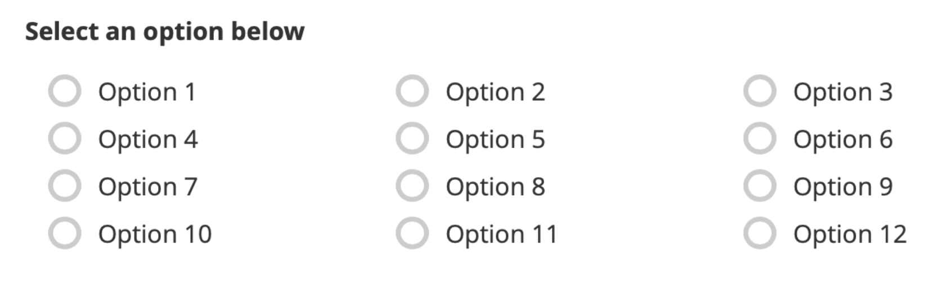Pick the Option 9 radio circle
The height and width of the screenshot is (287, 934).
coord(760,186)
